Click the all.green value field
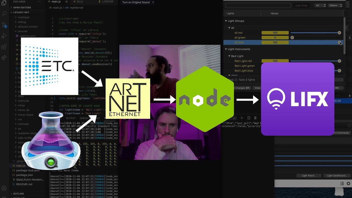Screen dimensions: 352x198 tap(275, 38)
